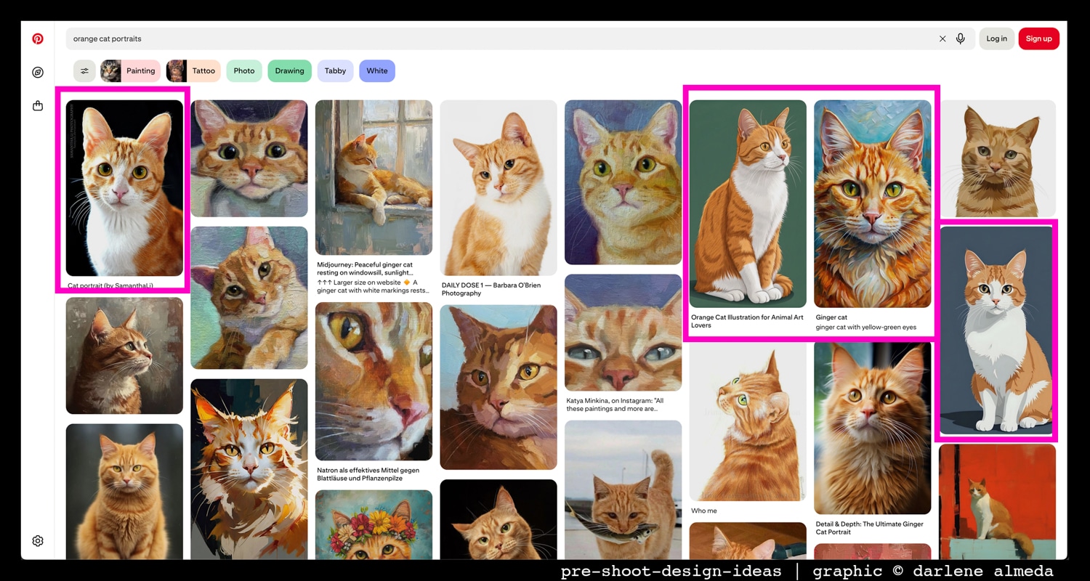Open 'Detail & Depth: The Ultimate Ginger Cat Portrait'
This screenshot has height=581, width=1090.
(x=870, y=528)
